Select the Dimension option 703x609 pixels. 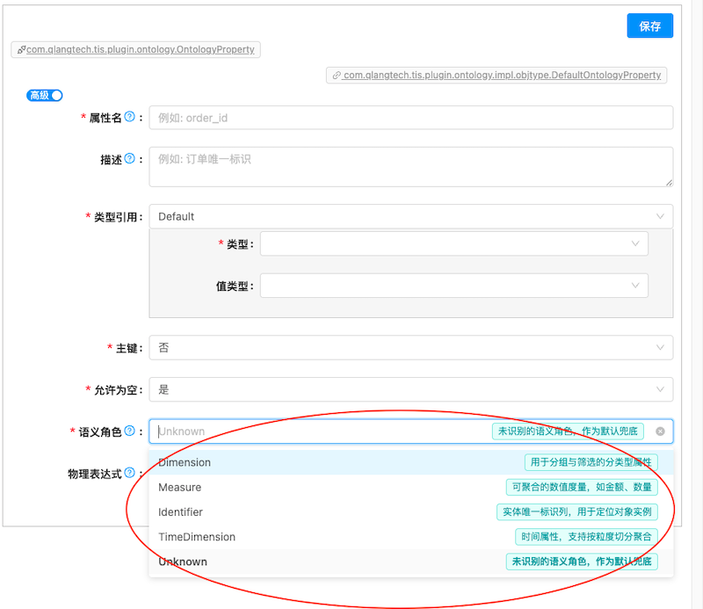(x=410, y=462)
